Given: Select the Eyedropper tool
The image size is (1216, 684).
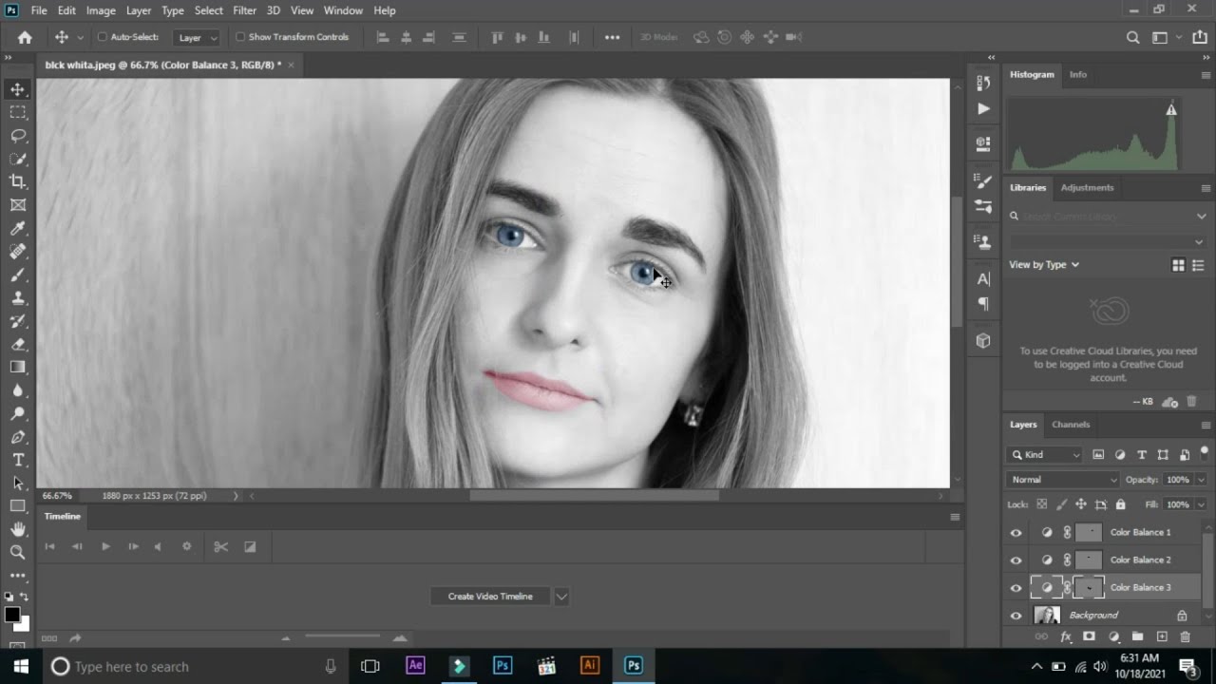Looking at the screenshot, I should click(17, 228).
